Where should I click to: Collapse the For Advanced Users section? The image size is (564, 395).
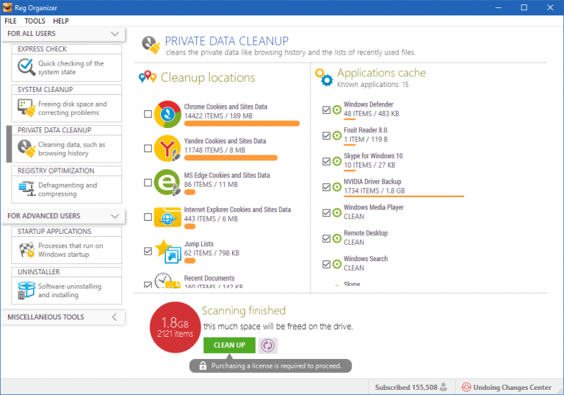115,216
